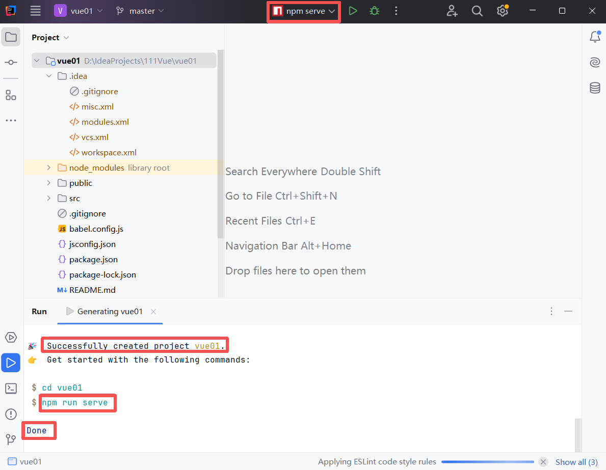Screen dimensions: 606x470
Task: Click the 'npm run serve' command text
Action: click(75, 402)
